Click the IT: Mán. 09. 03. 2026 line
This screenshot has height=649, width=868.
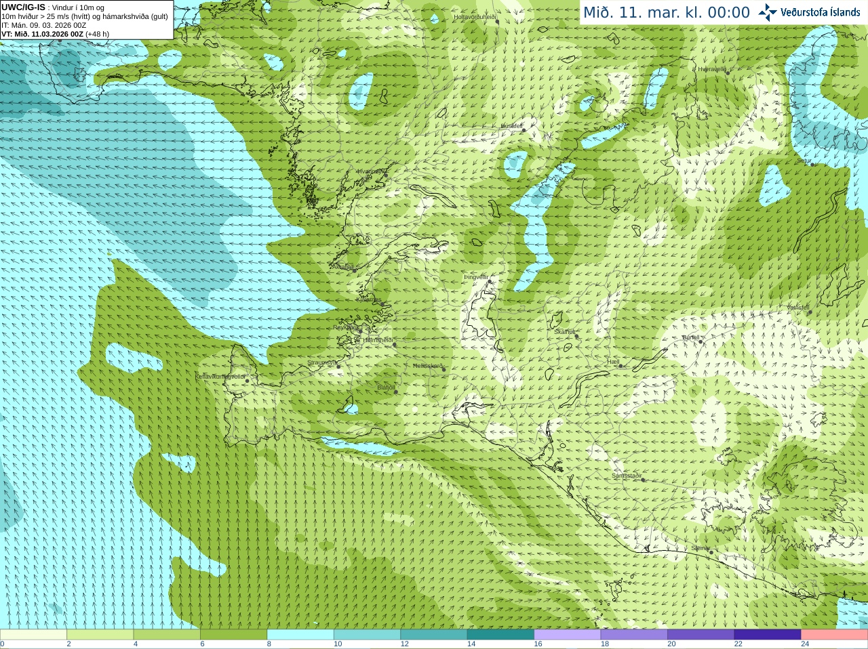[43, 25]
